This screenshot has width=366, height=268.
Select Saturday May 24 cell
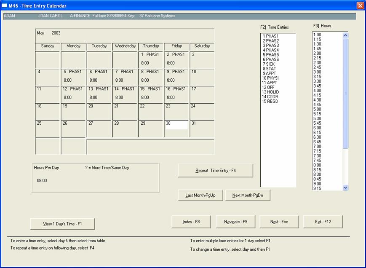(x=202, y=112)
